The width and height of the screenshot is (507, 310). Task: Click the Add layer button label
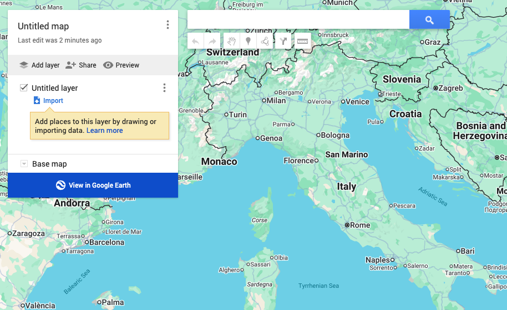(x=45, y=65)
